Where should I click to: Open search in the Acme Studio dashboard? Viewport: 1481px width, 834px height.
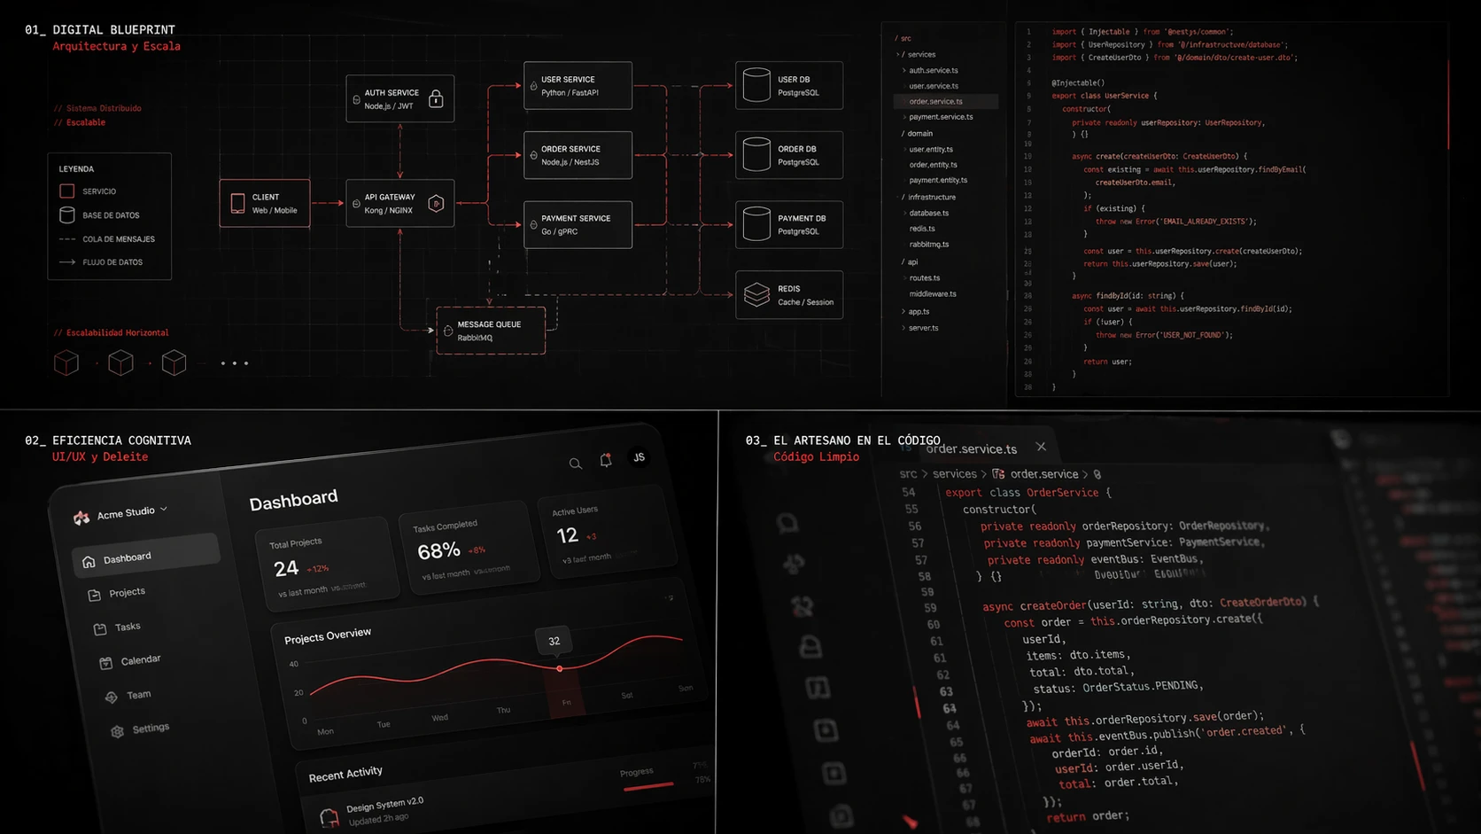575,464
